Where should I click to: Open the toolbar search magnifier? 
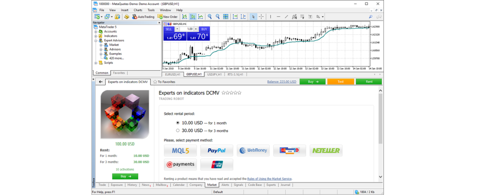tap(371, 17)
